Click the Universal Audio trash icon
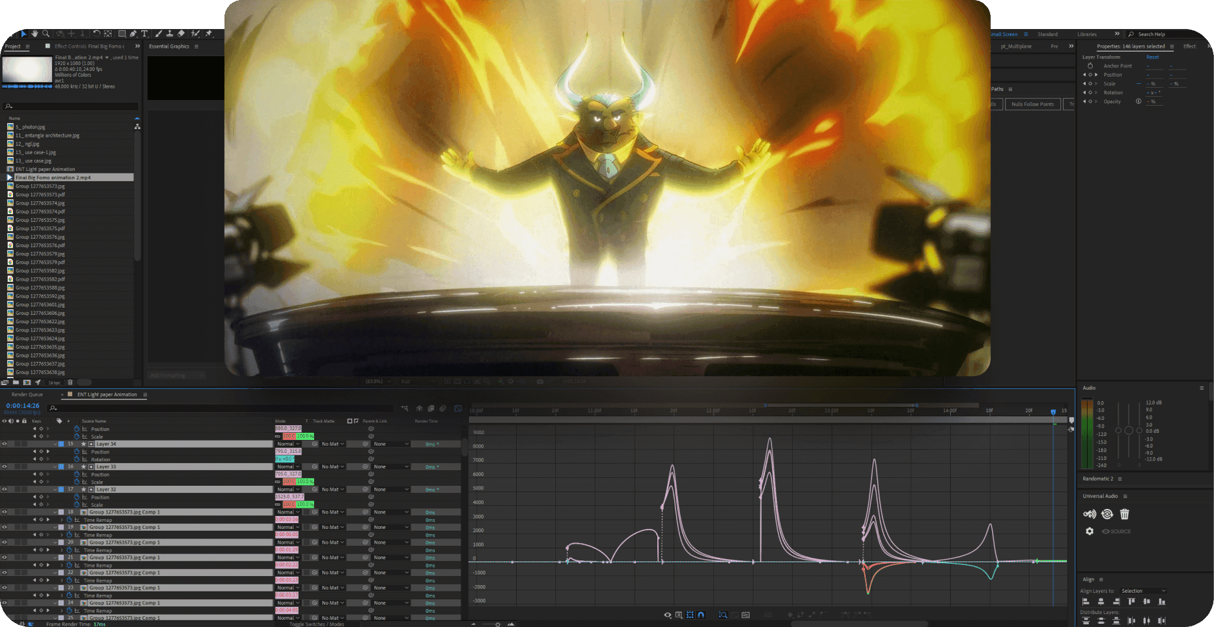Image resolution: width=1214 pixels, height=627 pixels. click(x=1124, y=514)
